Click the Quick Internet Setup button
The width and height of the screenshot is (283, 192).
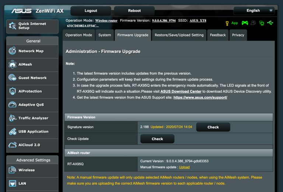32,26
